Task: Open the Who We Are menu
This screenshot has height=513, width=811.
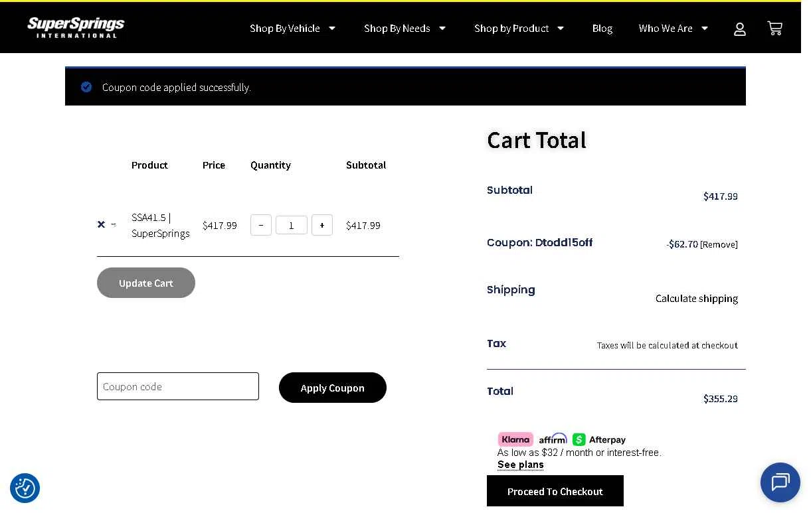Action: click(x=666, y=28)
